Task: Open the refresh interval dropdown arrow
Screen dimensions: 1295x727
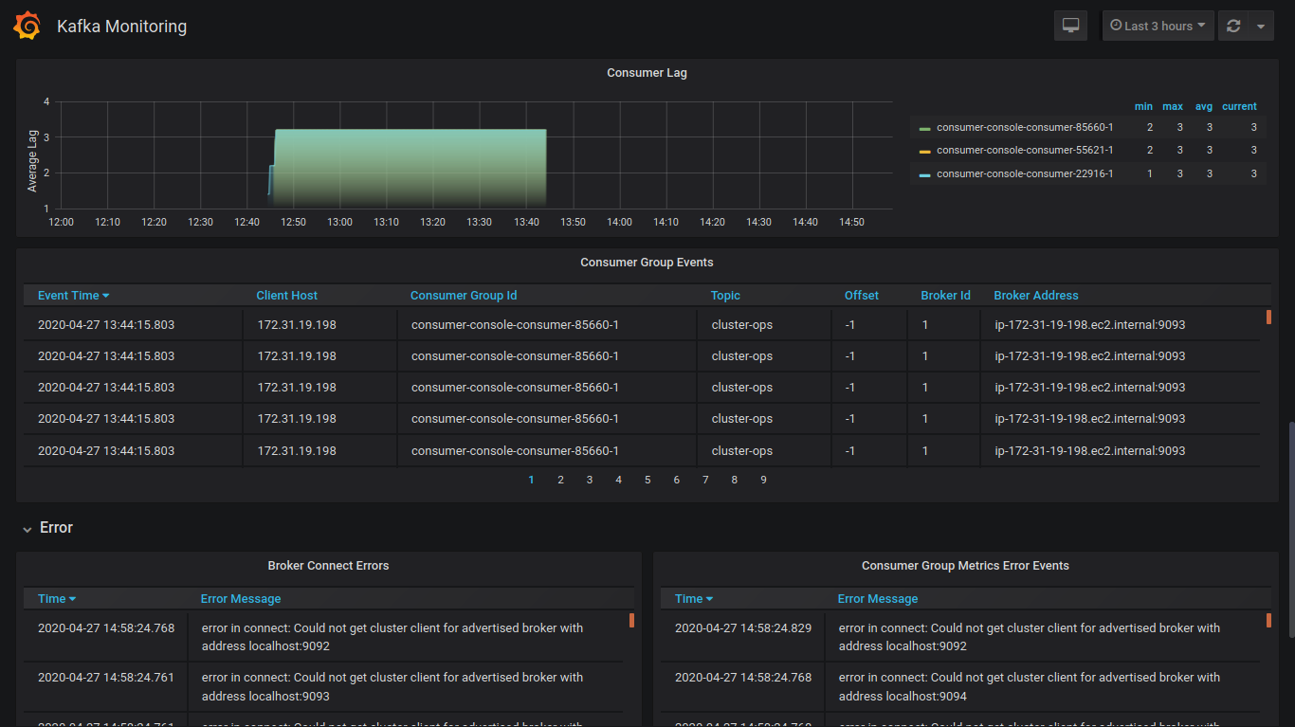Action: (1260, 27)
